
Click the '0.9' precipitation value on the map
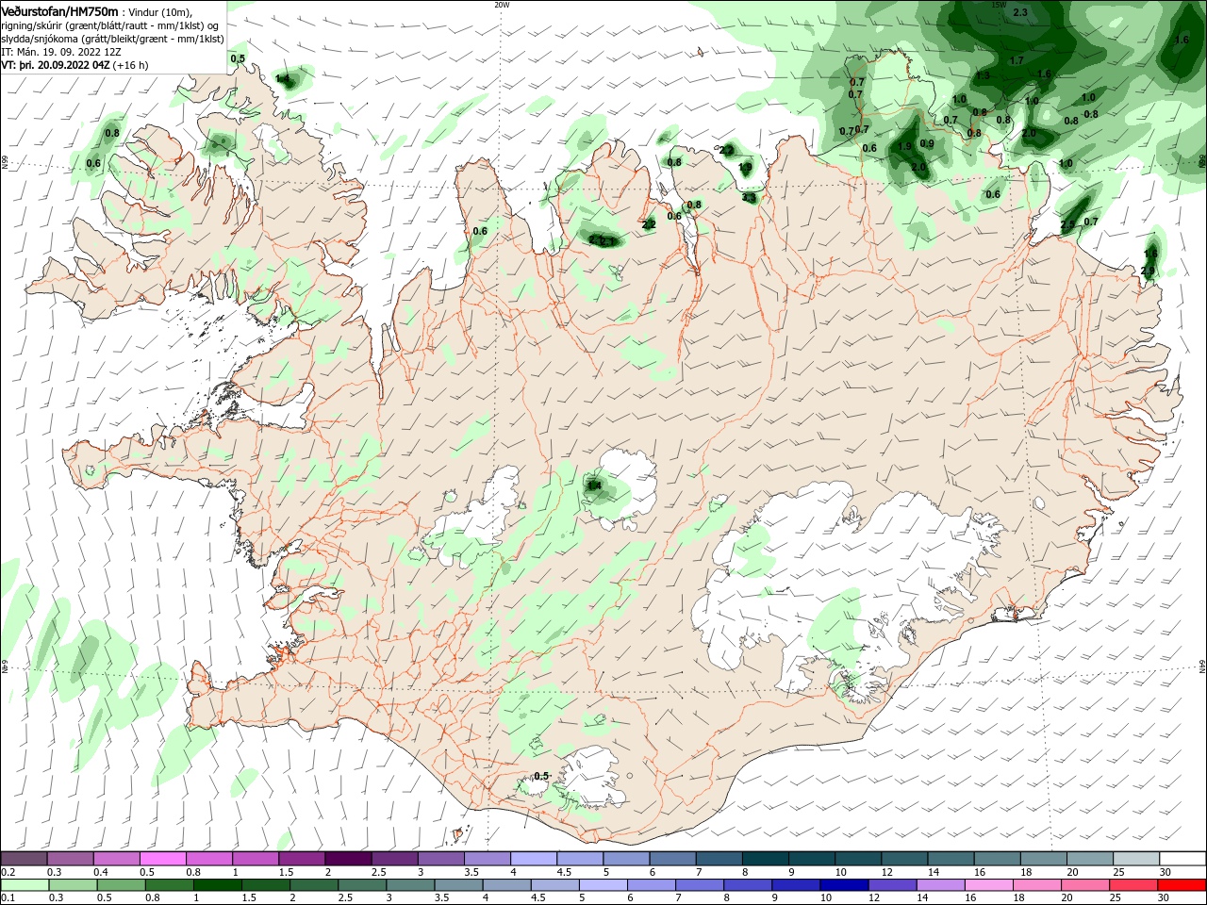(927, 144)
